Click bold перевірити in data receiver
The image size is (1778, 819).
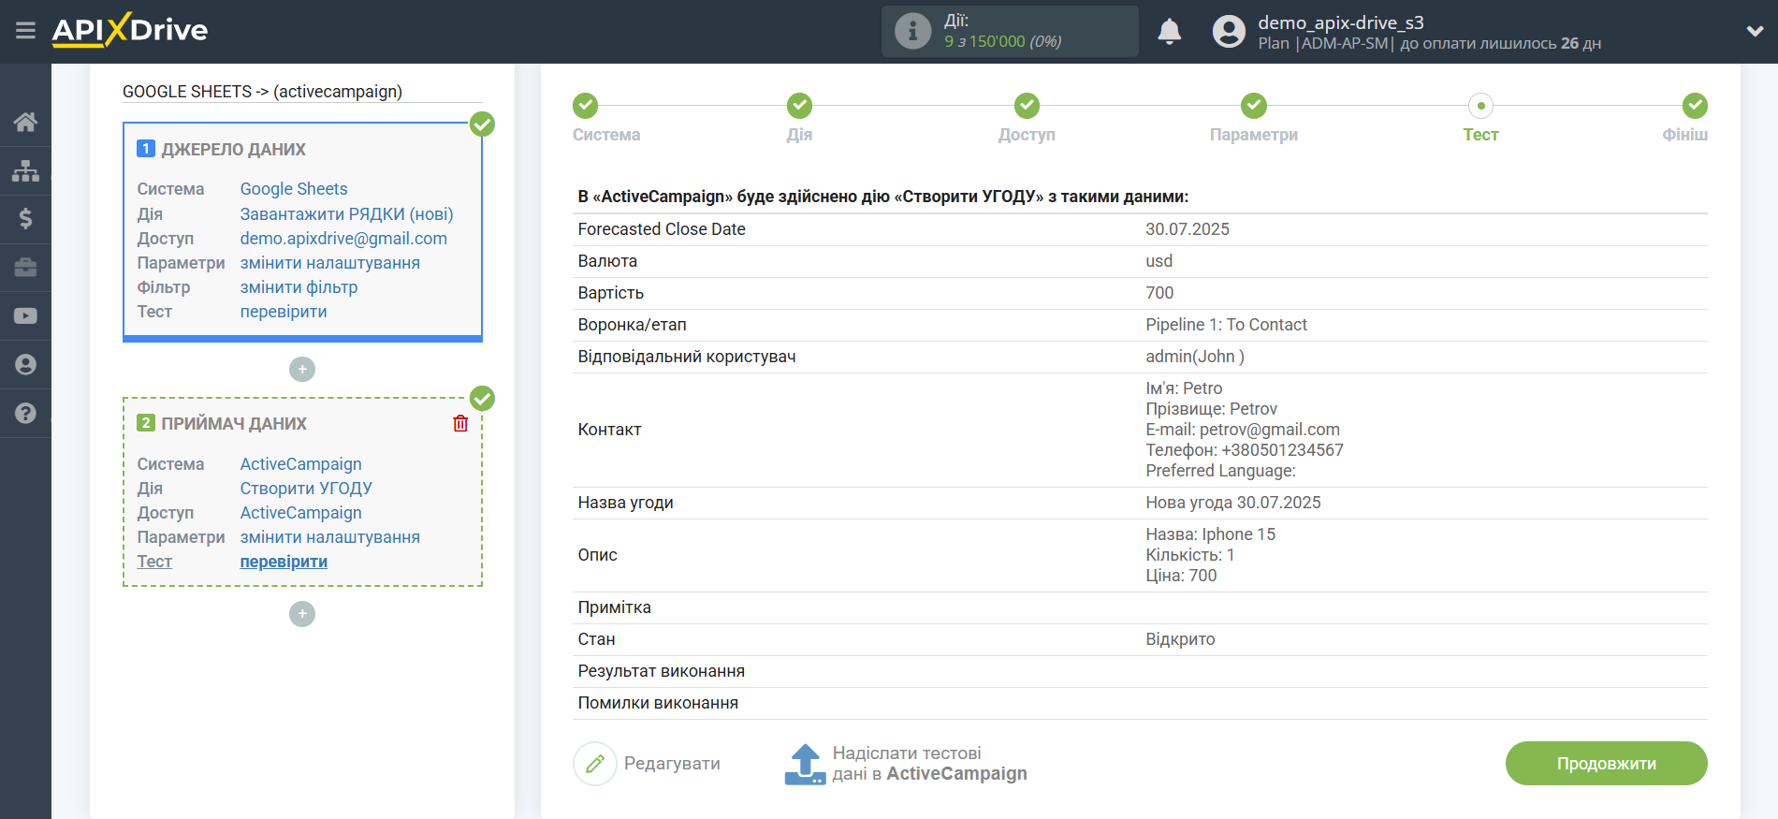tap(284, 562)
